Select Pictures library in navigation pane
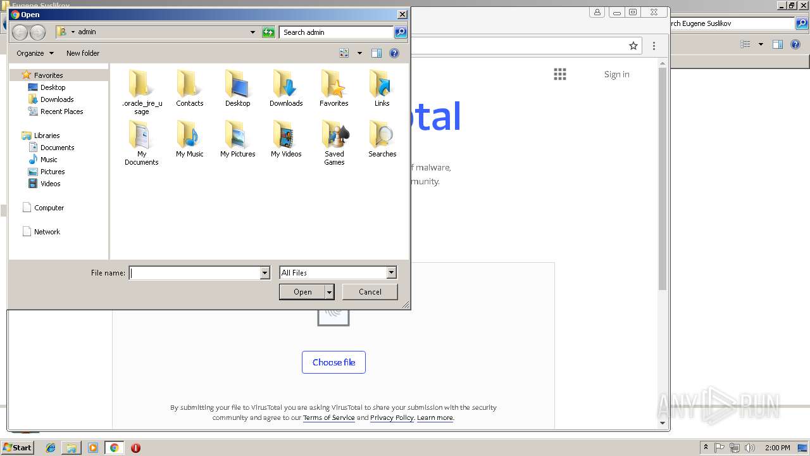 [x=53, y=172]
